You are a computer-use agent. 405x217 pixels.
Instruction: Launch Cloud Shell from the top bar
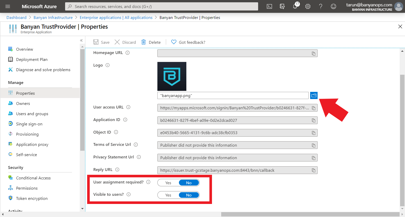tap(269, 6)
